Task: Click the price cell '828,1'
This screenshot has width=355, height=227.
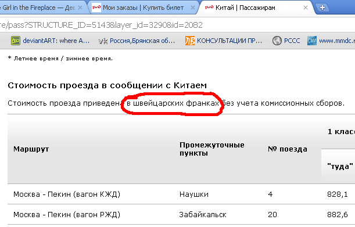Action: tap(338, 194)
